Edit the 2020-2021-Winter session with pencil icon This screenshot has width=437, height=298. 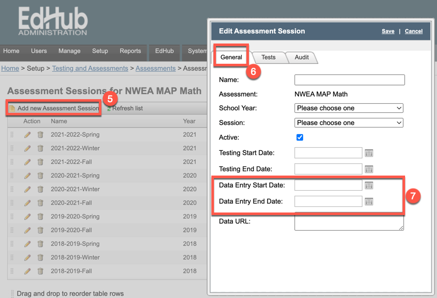click(x=27, y=190)
